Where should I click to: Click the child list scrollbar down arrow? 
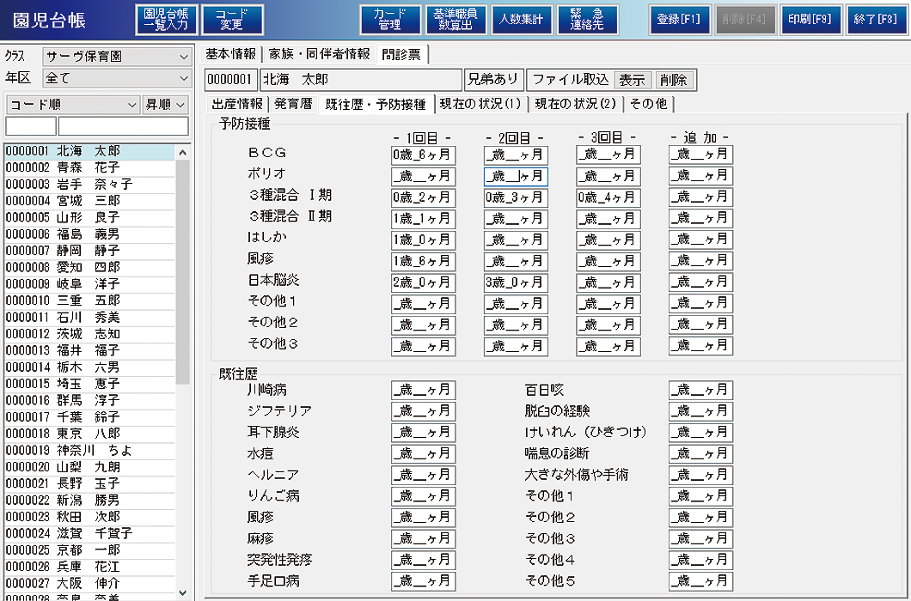coord(182,592)
